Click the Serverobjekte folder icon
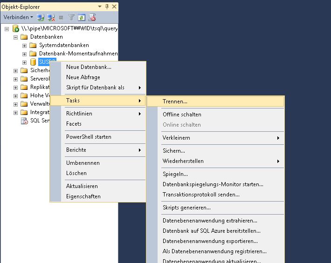Viewport: 331px width, 263px height. coord(24,79)
